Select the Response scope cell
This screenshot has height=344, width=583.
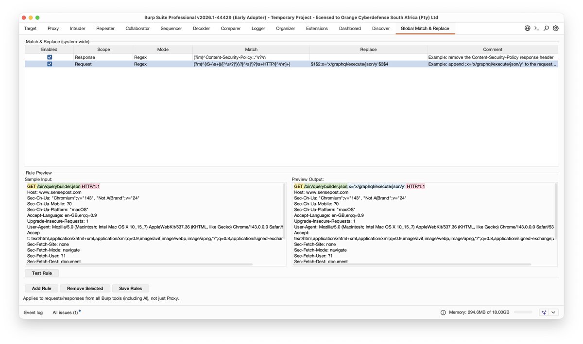click(103, 57)
